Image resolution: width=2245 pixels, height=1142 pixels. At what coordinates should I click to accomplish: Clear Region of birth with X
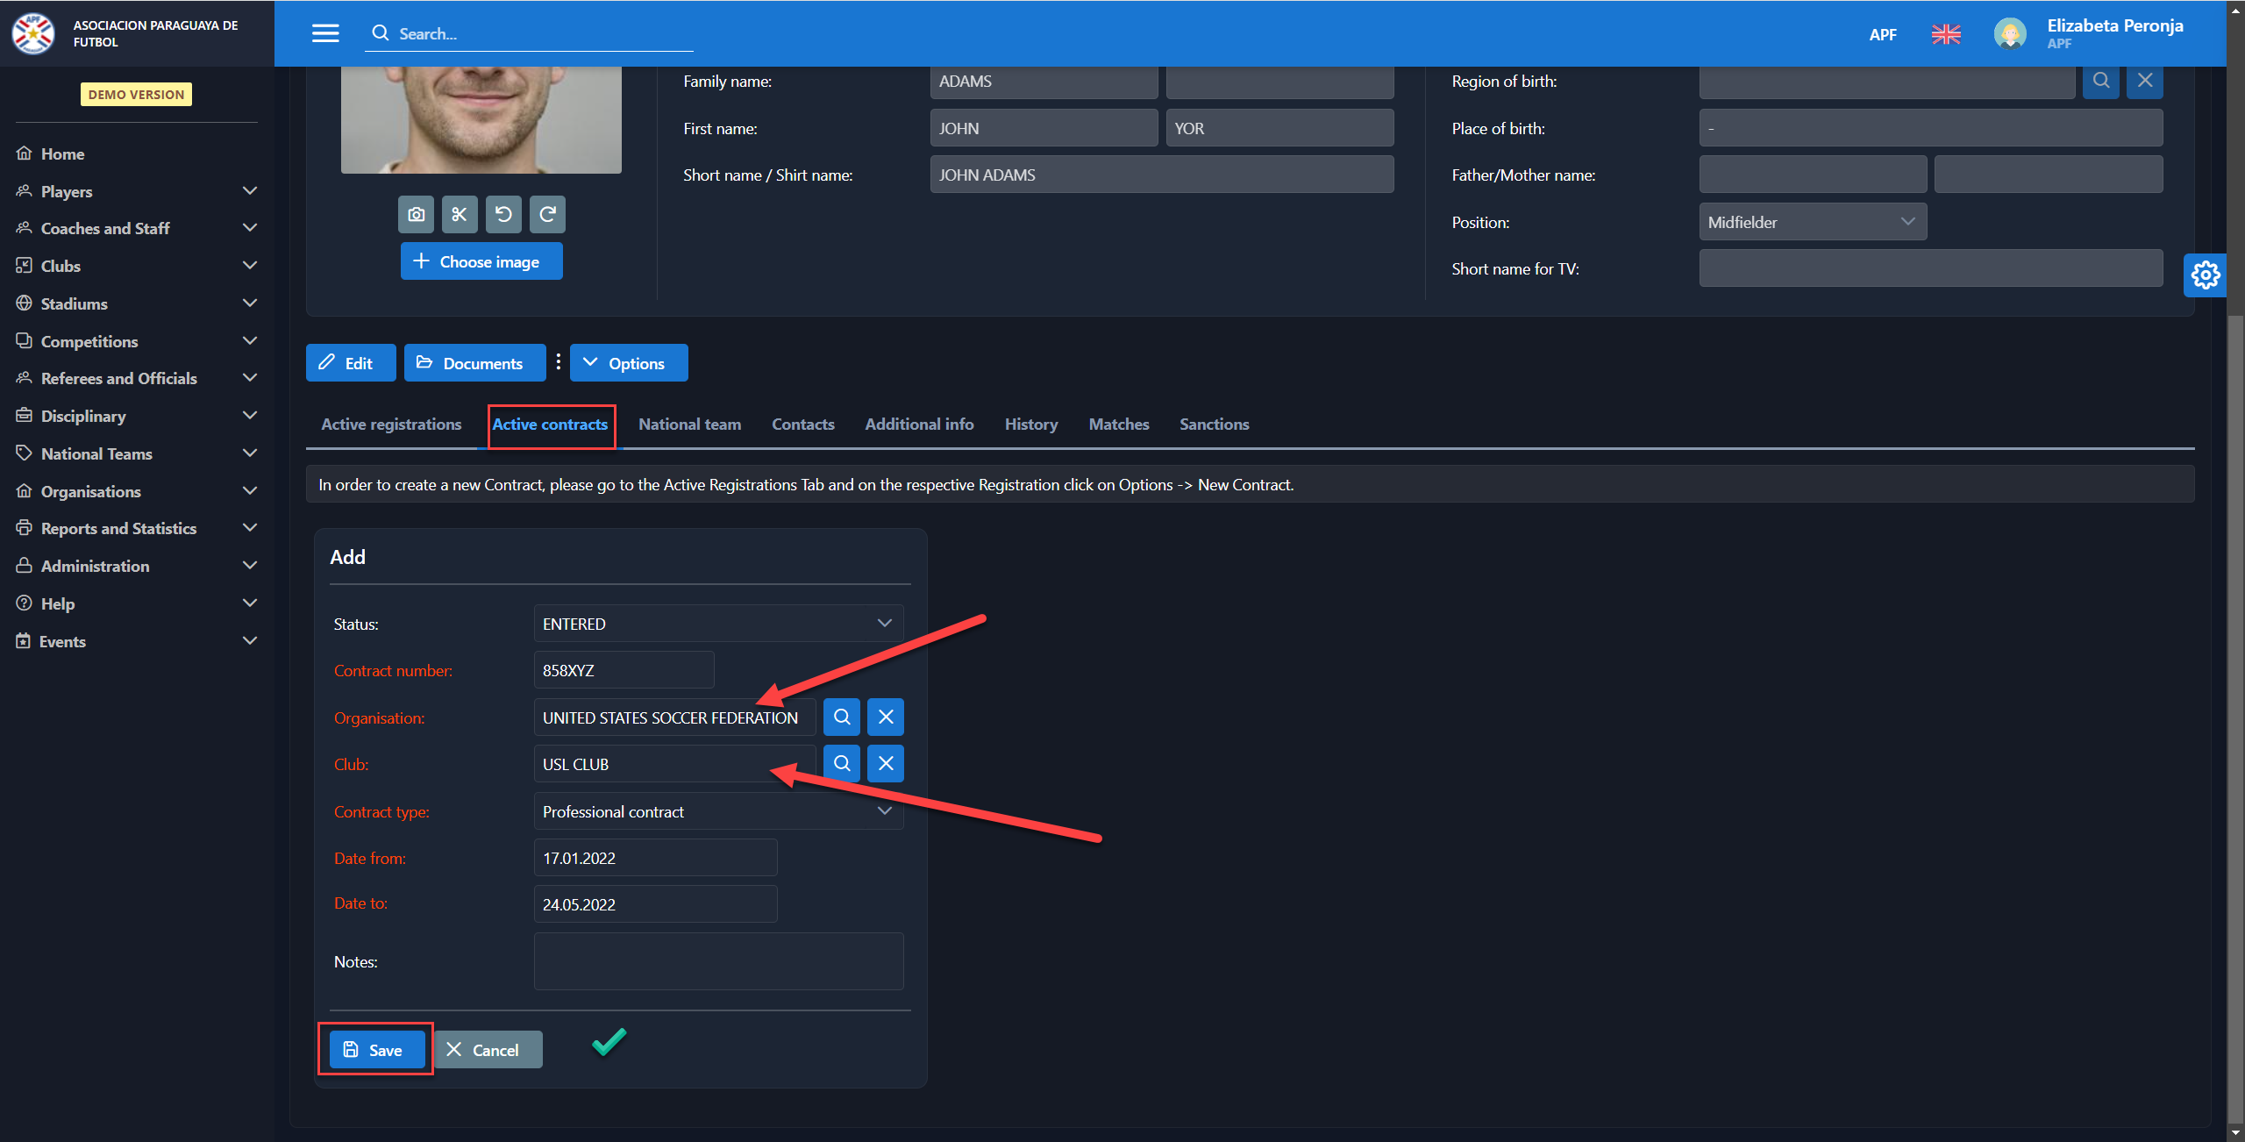click(2144, 81)
